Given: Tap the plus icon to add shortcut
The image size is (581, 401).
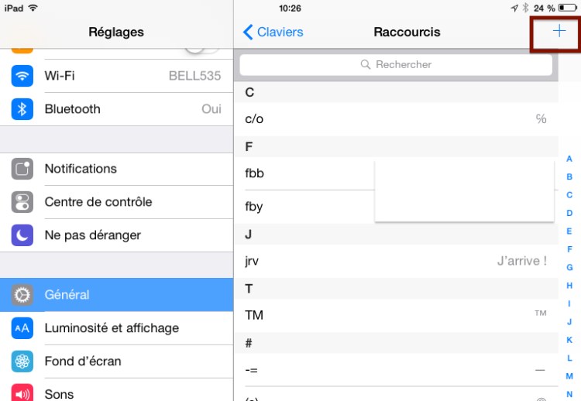Looking at the screenshot, I should (x=559, y=32).
